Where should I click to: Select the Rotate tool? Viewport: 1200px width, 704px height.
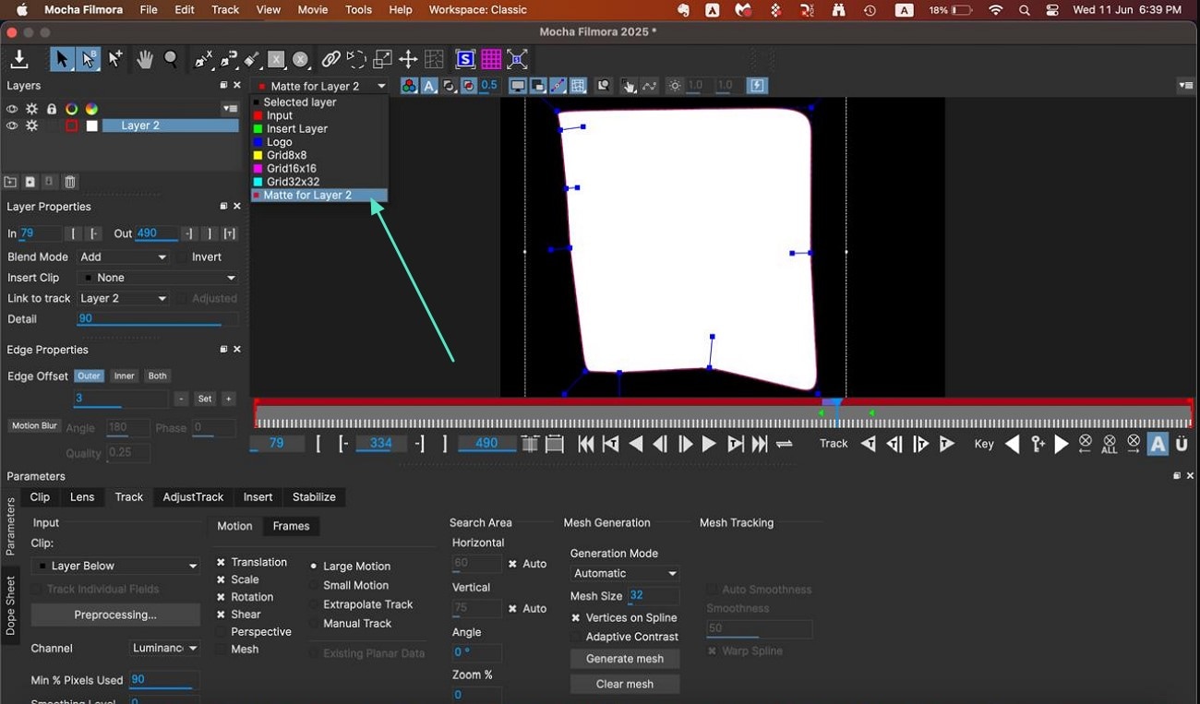pos(357,60)
